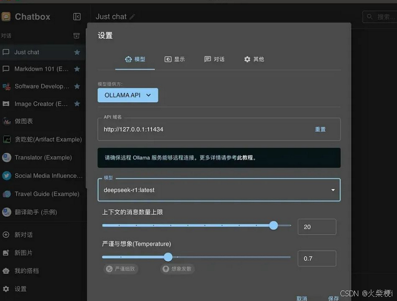
Task: Adjust the Temperature slider handle
Action: (x=168, y=257)
